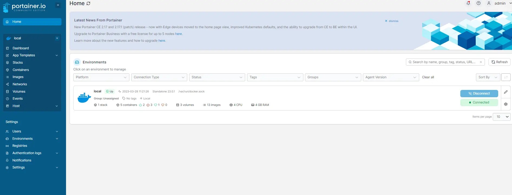The image size is (512, 195).
Task: Click the stopped containers red power icon
Action: (x=148, y=105)
